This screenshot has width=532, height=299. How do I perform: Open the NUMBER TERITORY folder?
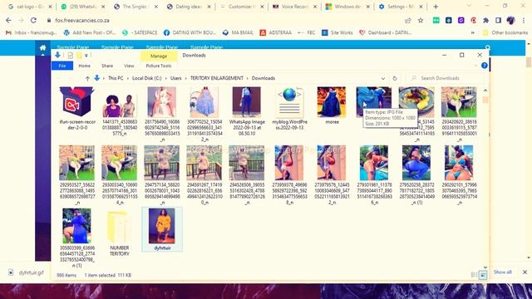[120, 233]
